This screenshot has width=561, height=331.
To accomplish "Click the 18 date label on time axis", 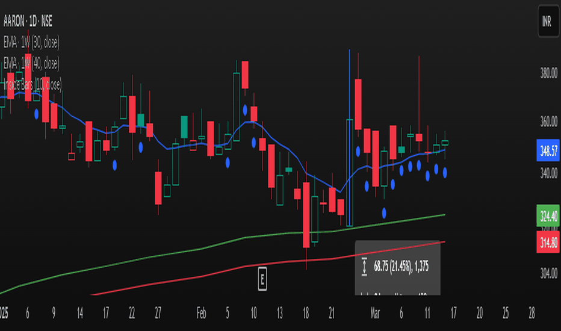I will coord(306,314).
